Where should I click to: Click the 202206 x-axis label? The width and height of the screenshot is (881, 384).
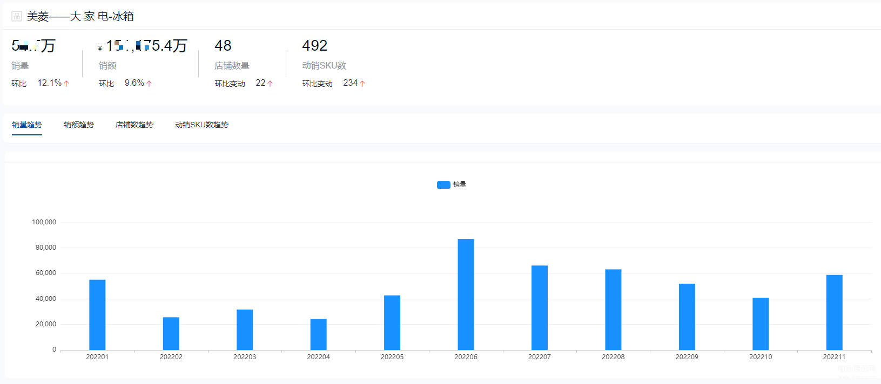pyautogui.click(x=466, y=357)
